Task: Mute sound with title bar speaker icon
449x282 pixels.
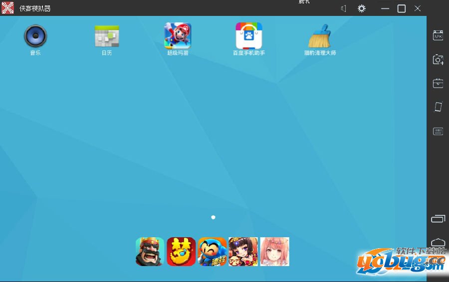Action: click(x=343, y=8)
